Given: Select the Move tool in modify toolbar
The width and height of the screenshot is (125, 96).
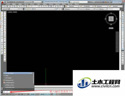Looking at the screenshot, I should tap(123, 23).
